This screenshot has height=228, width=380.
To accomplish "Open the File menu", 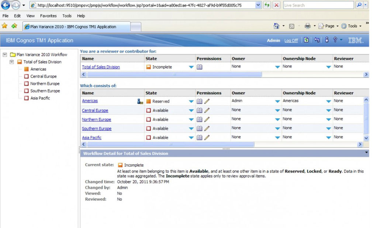I will (x=5, y=16).
